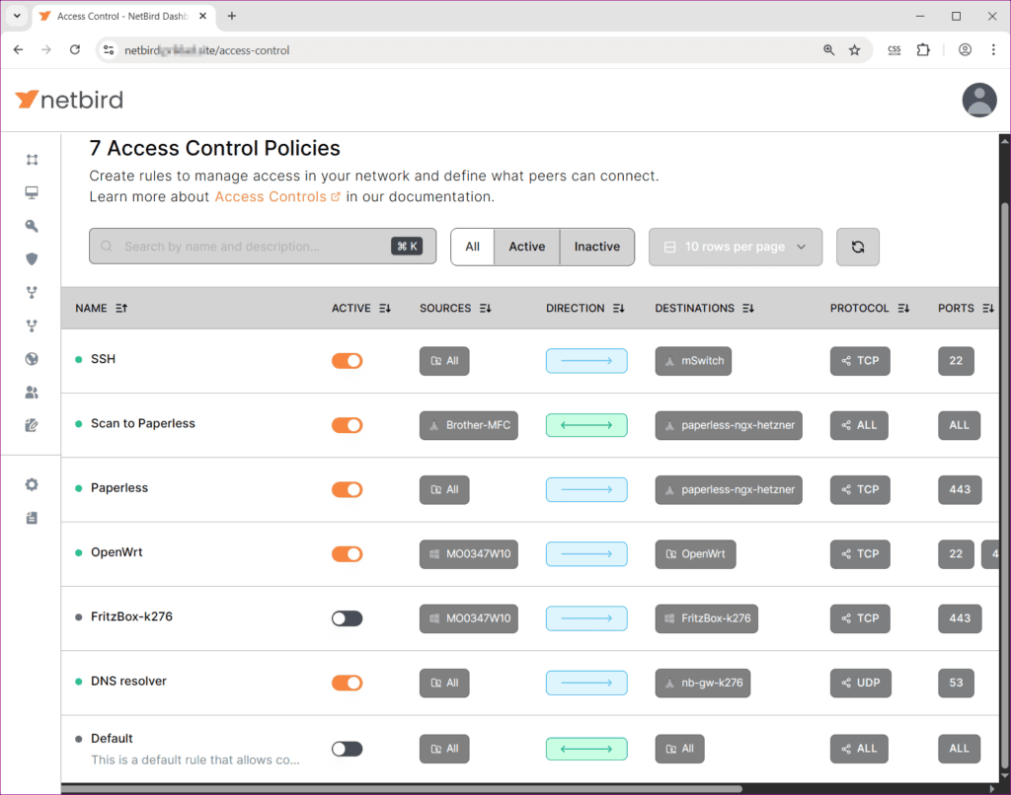Click the bidirectional arrow in Default row
The height and width of the screenshot is (795, 1011).
(x=586, y=749)
